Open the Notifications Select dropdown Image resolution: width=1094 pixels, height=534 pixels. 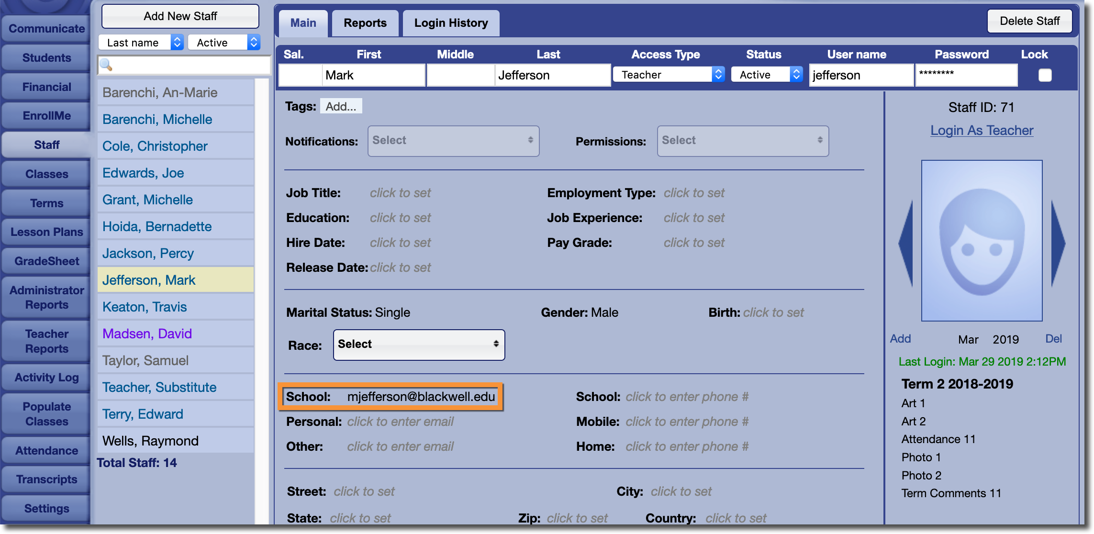tap(453, 141)
